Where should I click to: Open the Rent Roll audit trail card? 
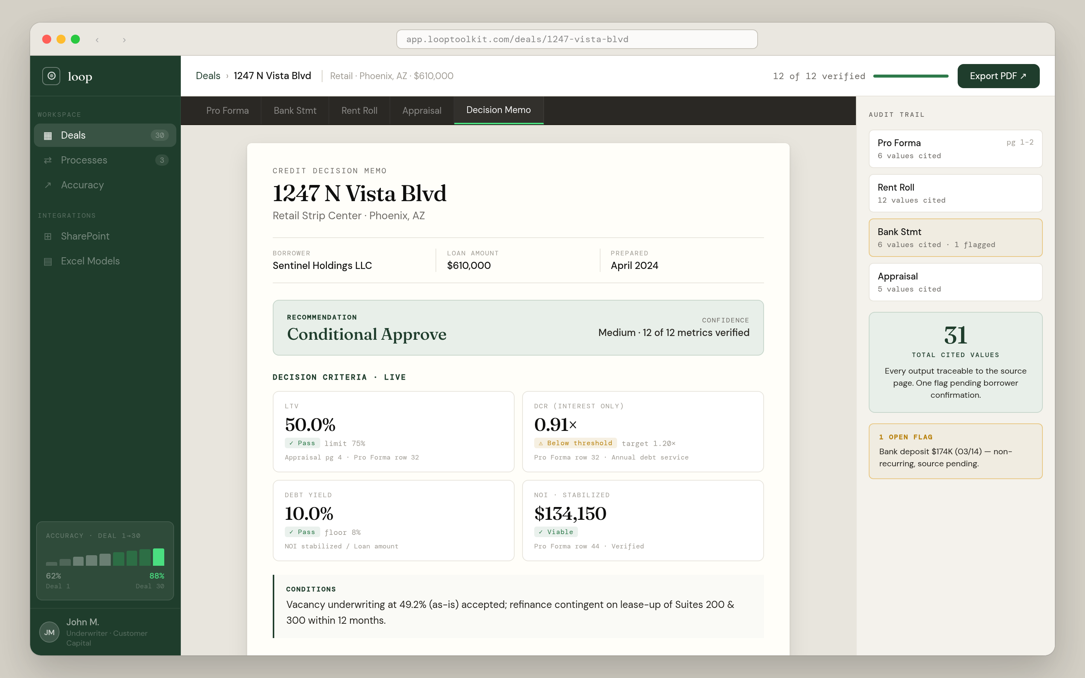pyautogui.click(x=955, y=193)
